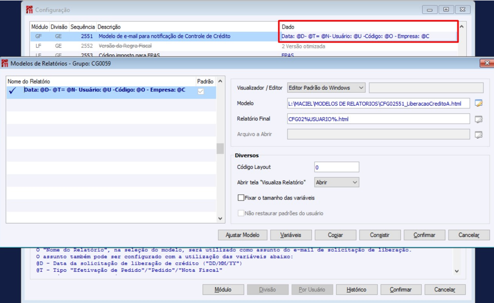This screenshot has width=494, height=303.
Task: Confirm the Modelos de Relatórios dialog
Action: [425, 235]
